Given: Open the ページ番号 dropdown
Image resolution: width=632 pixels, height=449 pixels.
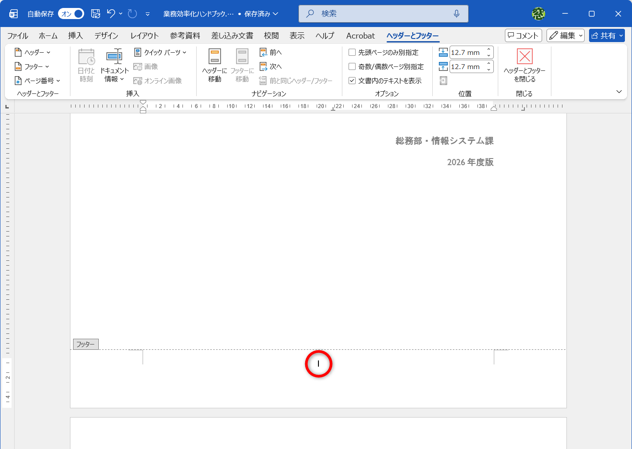Looking at the screenshot, I should tap(37, 81).
